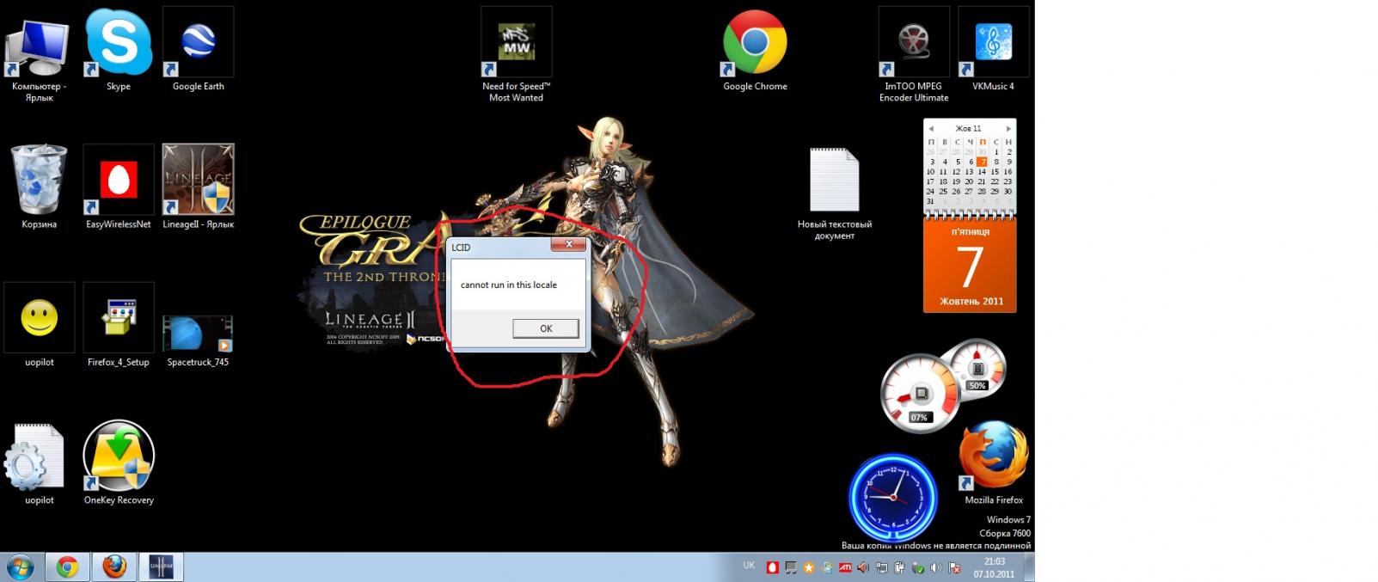Select the uopilot smiley face icon

tap(39, 324)
